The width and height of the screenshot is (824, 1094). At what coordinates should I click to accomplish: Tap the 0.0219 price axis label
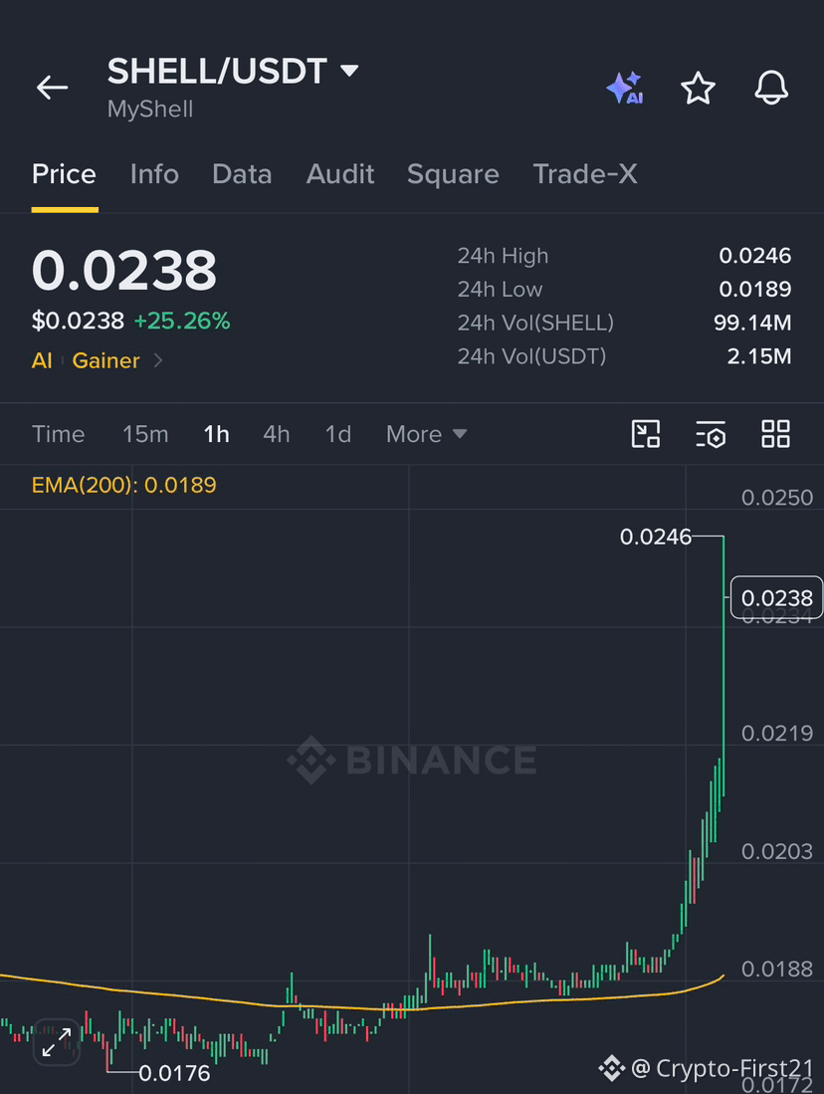pyautogui.click(x=776, y=734)
